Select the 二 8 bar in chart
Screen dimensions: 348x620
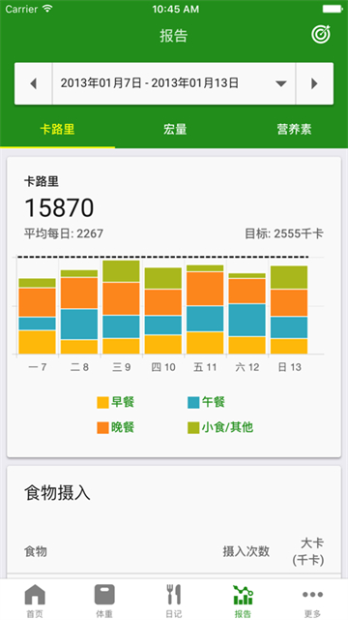[79, 312]
